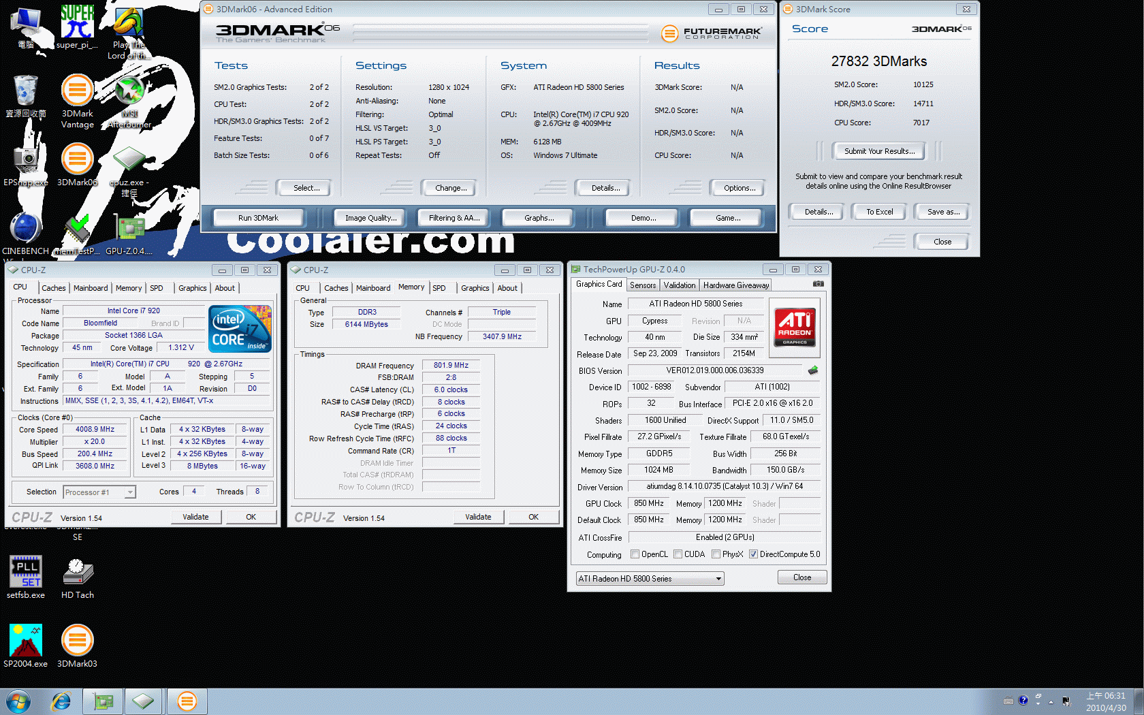
Task: Click the taskbar clock
Action: pos(1106,701)
